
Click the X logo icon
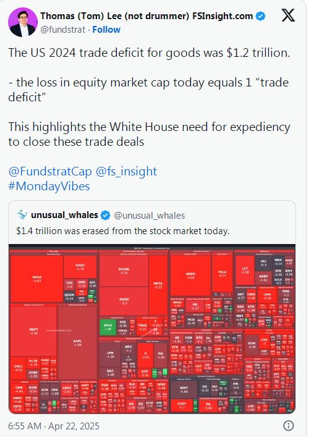pos(288,15)
